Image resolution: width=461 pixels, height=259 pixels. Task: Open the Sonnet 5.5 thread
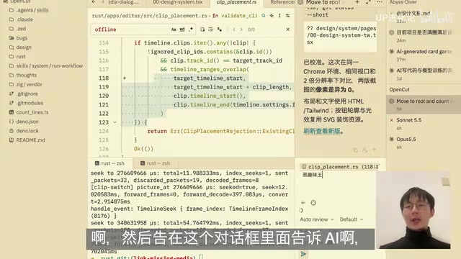coord(408,120)
